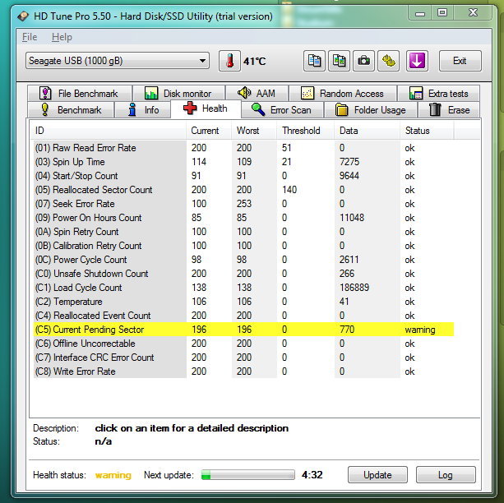Select the Calibration Retry Count row
Viewport: 504px width, 503px height.
243,246
